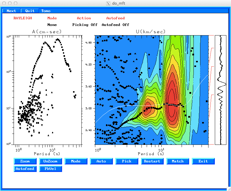Click the Period (s) label under velocity plot
The image size is (231, 191).
151,154
